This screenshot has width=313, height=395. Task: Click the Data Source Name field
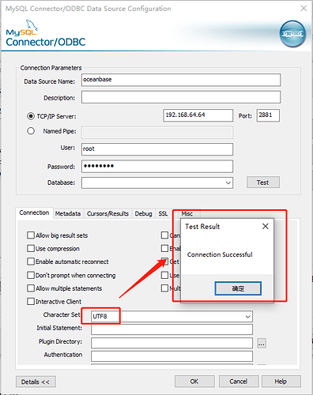coord(181,80)
